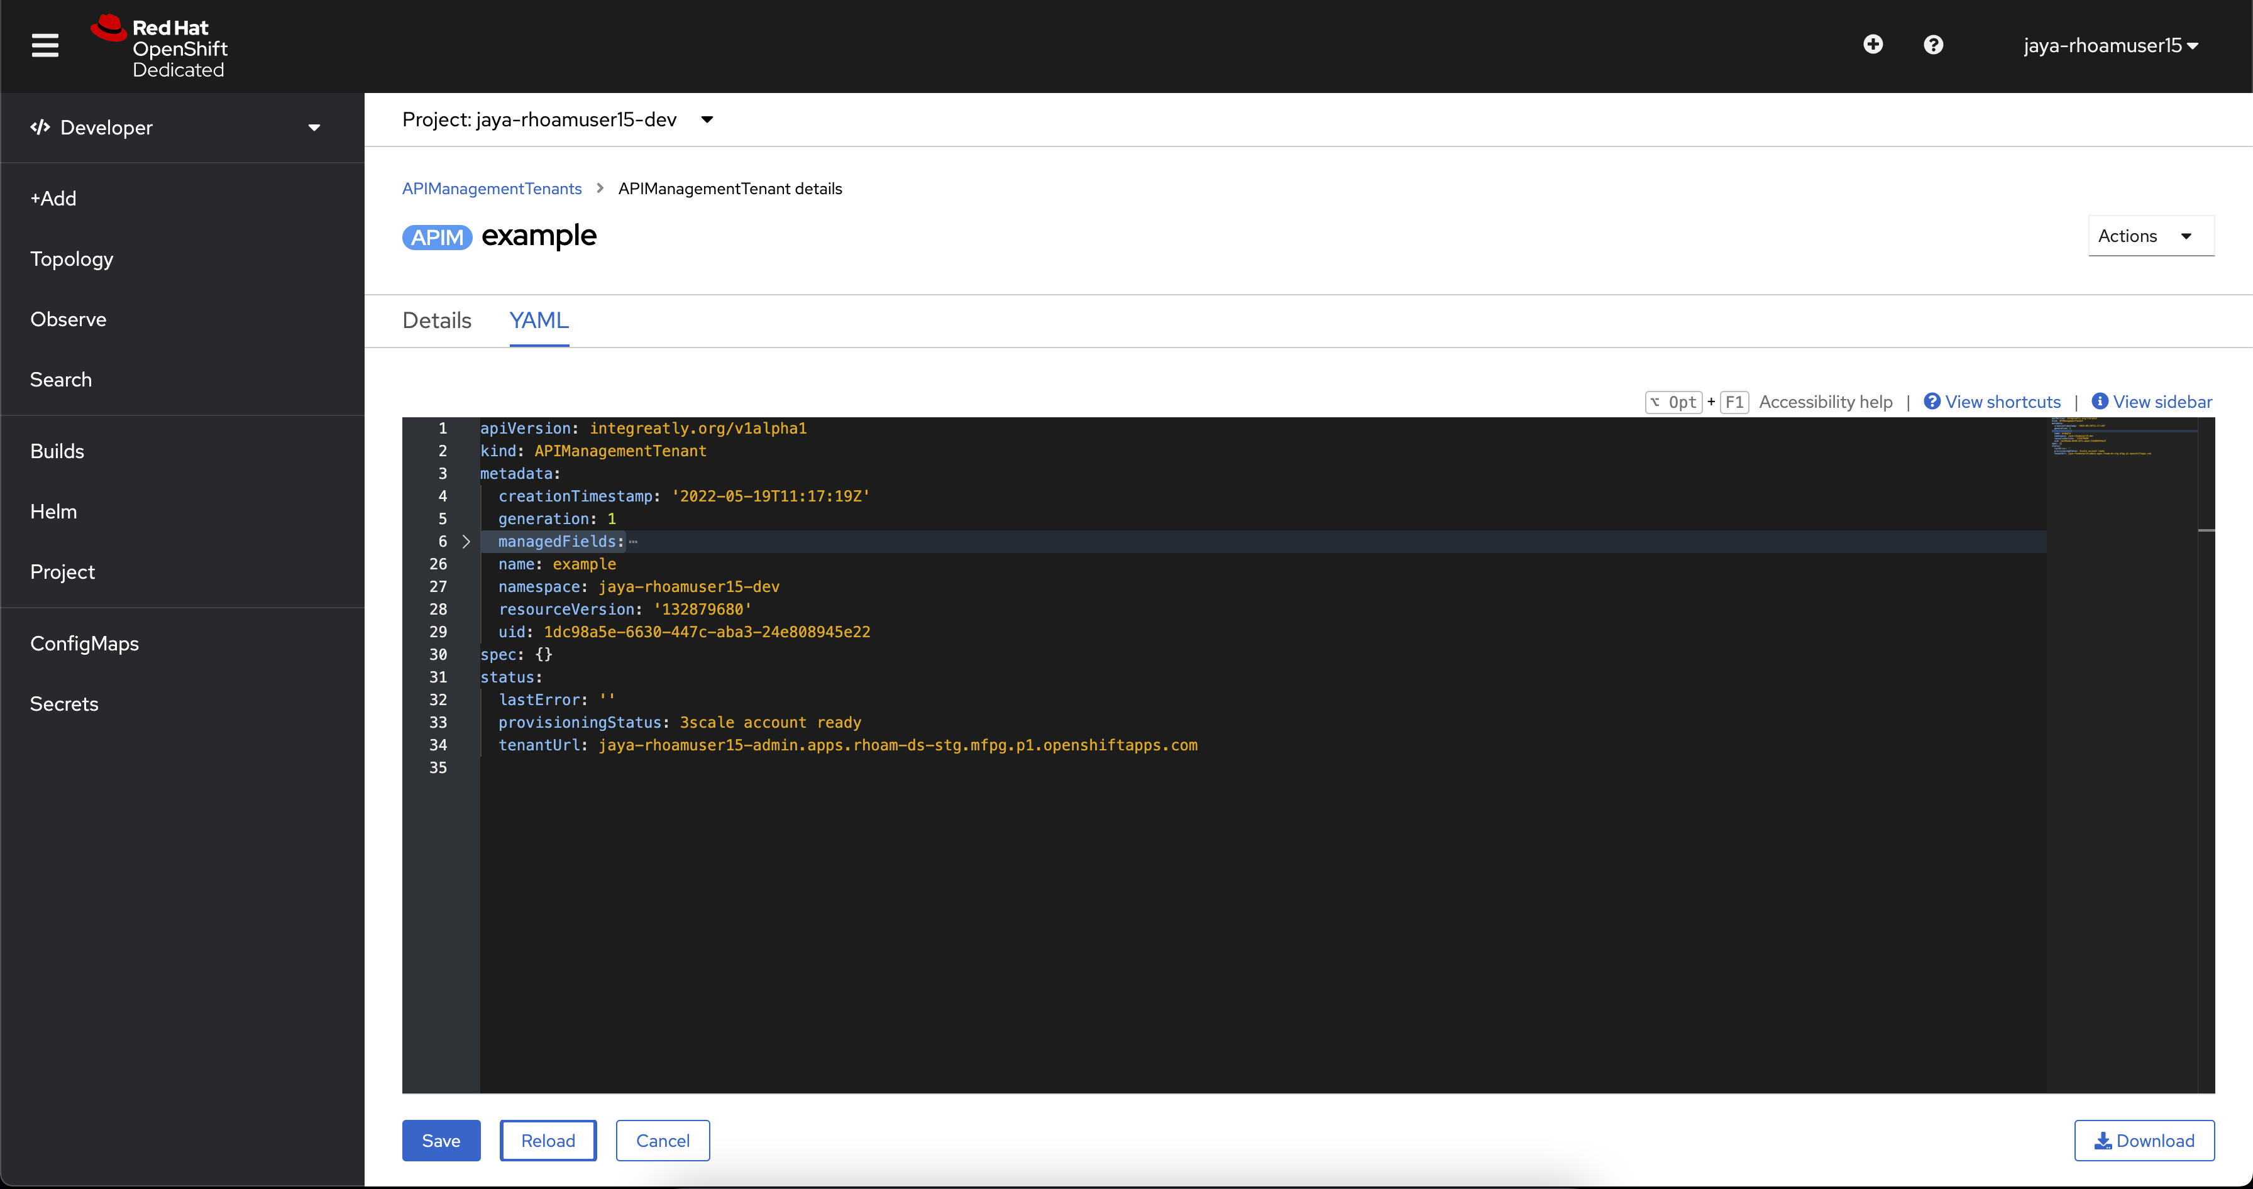
Task: Expand managedFields on line 6
Action: 466,542
